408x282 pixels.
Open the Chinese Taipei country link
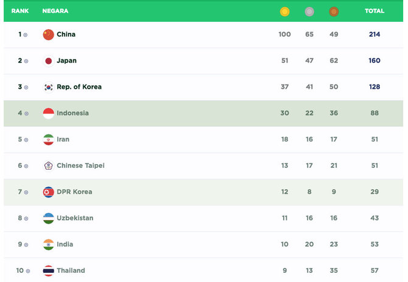point(80,165)
